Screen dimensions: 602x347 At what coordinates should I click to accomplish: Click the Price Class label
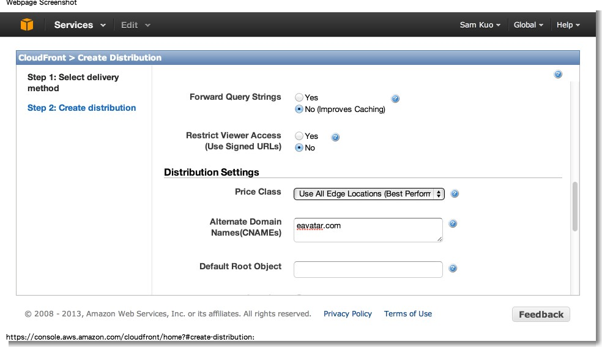pos(258,192)
